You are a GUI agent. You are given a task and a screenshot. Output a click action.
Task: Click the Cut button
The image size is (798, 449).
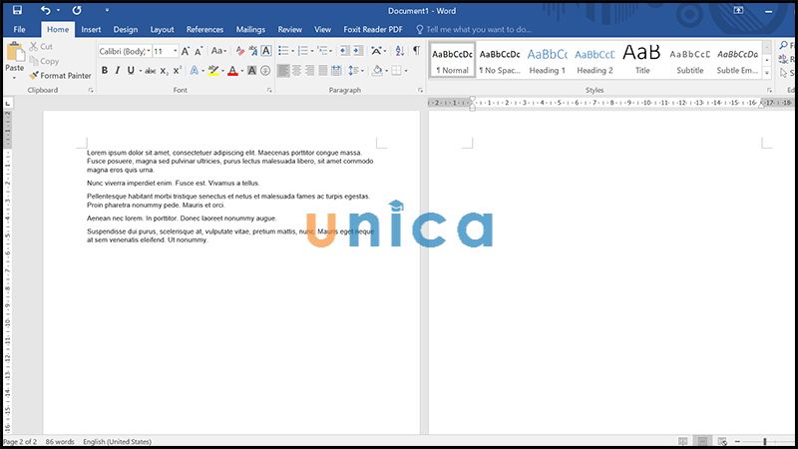[41, 46]
